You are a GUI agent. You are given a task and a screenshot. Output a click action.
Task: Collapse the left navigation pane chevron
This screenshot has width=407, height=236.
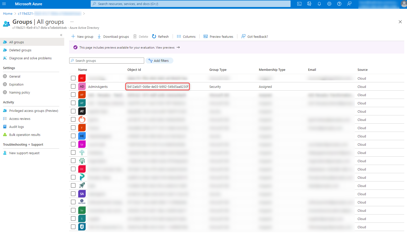(61, 35)
